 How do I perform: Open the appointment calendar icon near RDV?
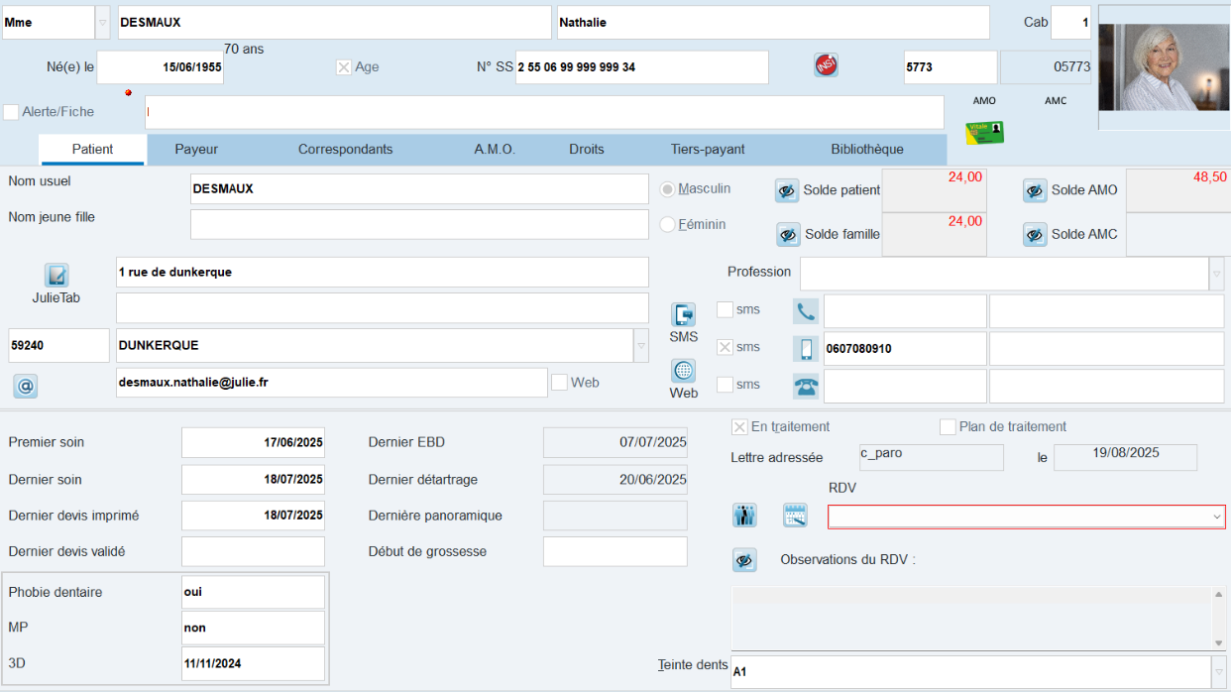(795, 516)
